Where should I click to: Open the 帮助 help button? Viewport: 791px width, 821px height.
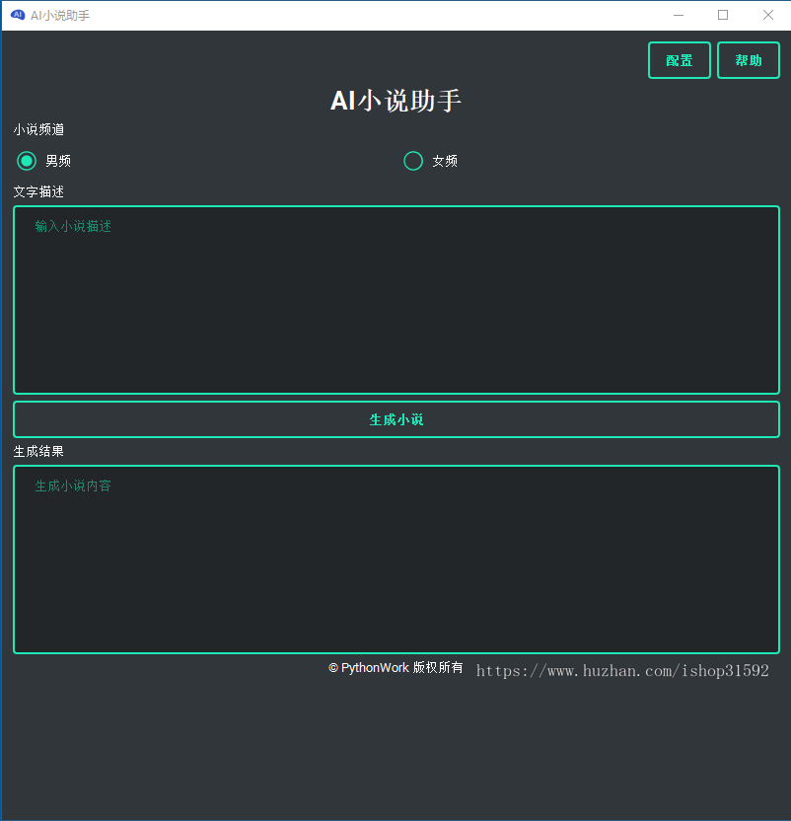coord(748,60)
